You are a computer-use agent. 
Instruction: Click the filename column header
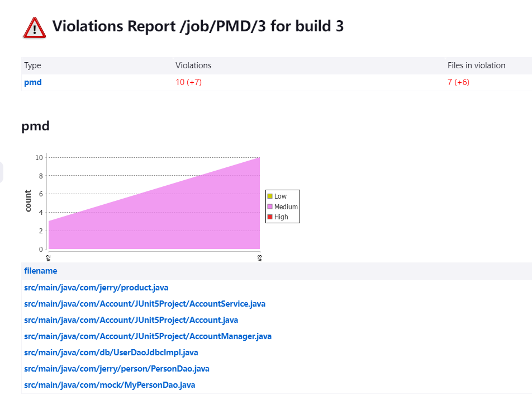tap(41, 271)
